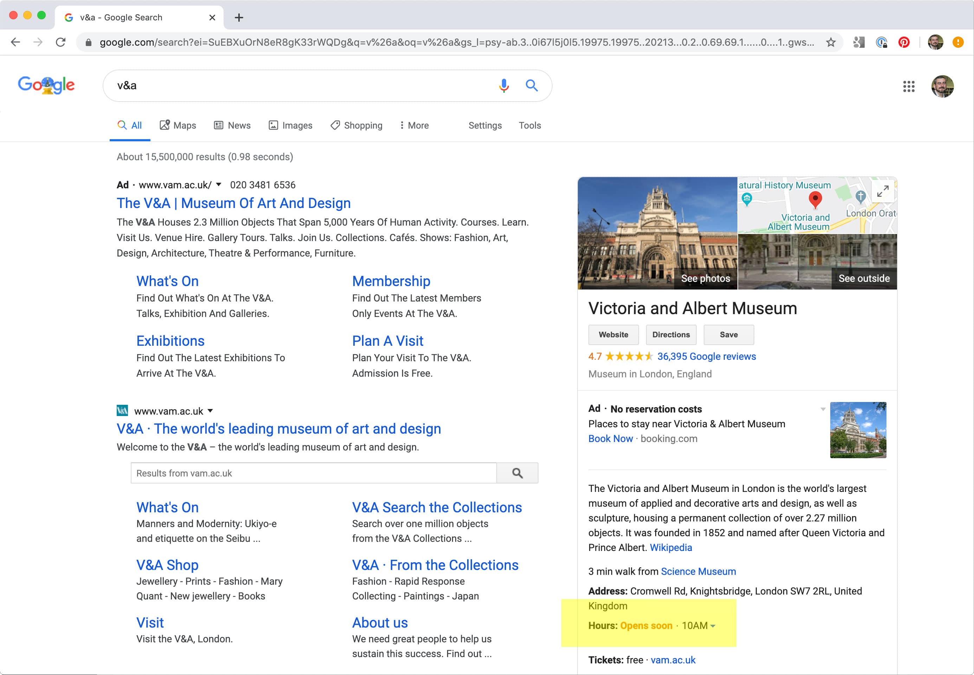Click the browser address bar URL

[x=457, y=42]
